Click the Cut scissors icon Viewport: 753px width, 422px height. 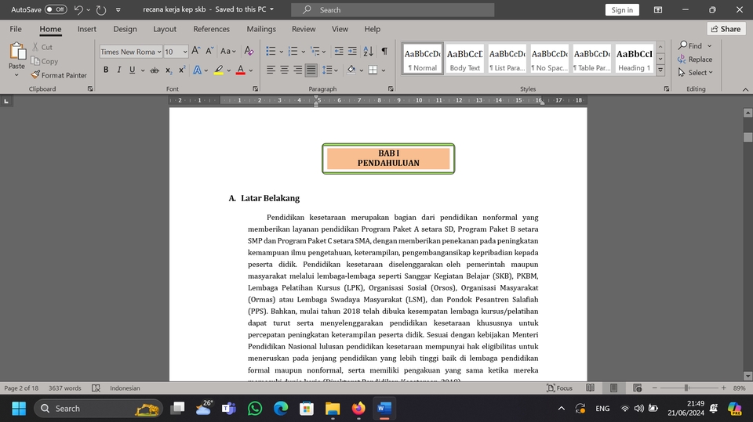click(x=35, y=47)
